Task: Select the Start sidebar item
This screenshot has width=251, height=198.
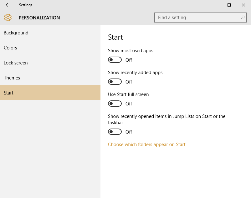Action: (9, 93)
